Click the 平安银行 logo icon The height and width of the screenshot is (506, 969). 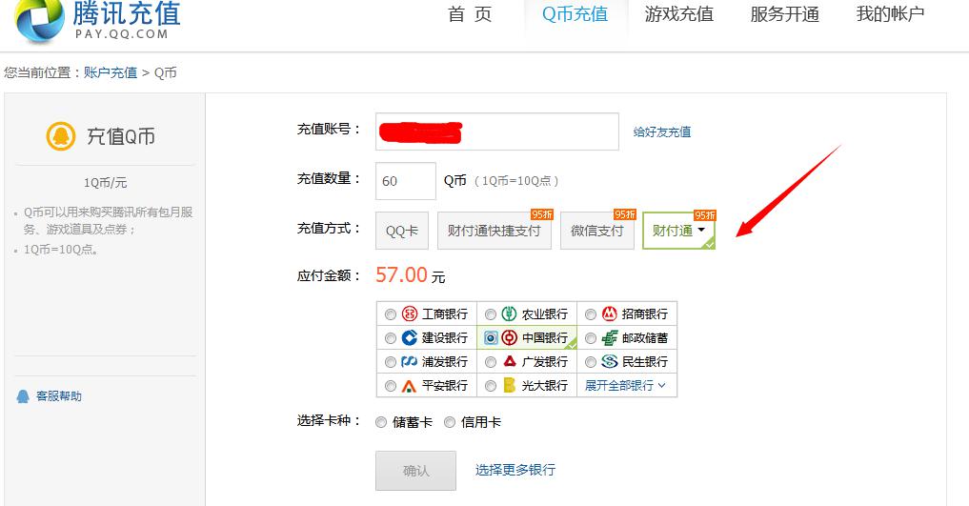[409, 386]
